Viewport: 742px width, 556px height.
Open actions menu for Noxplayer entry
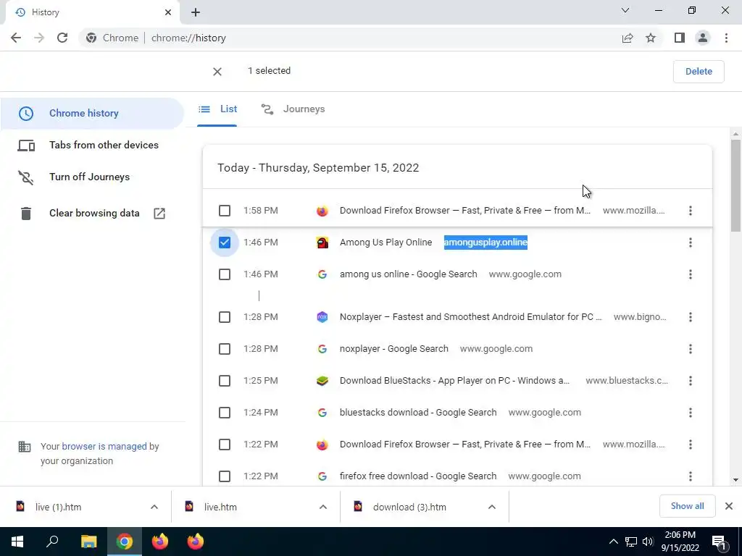tap(691, 317)
